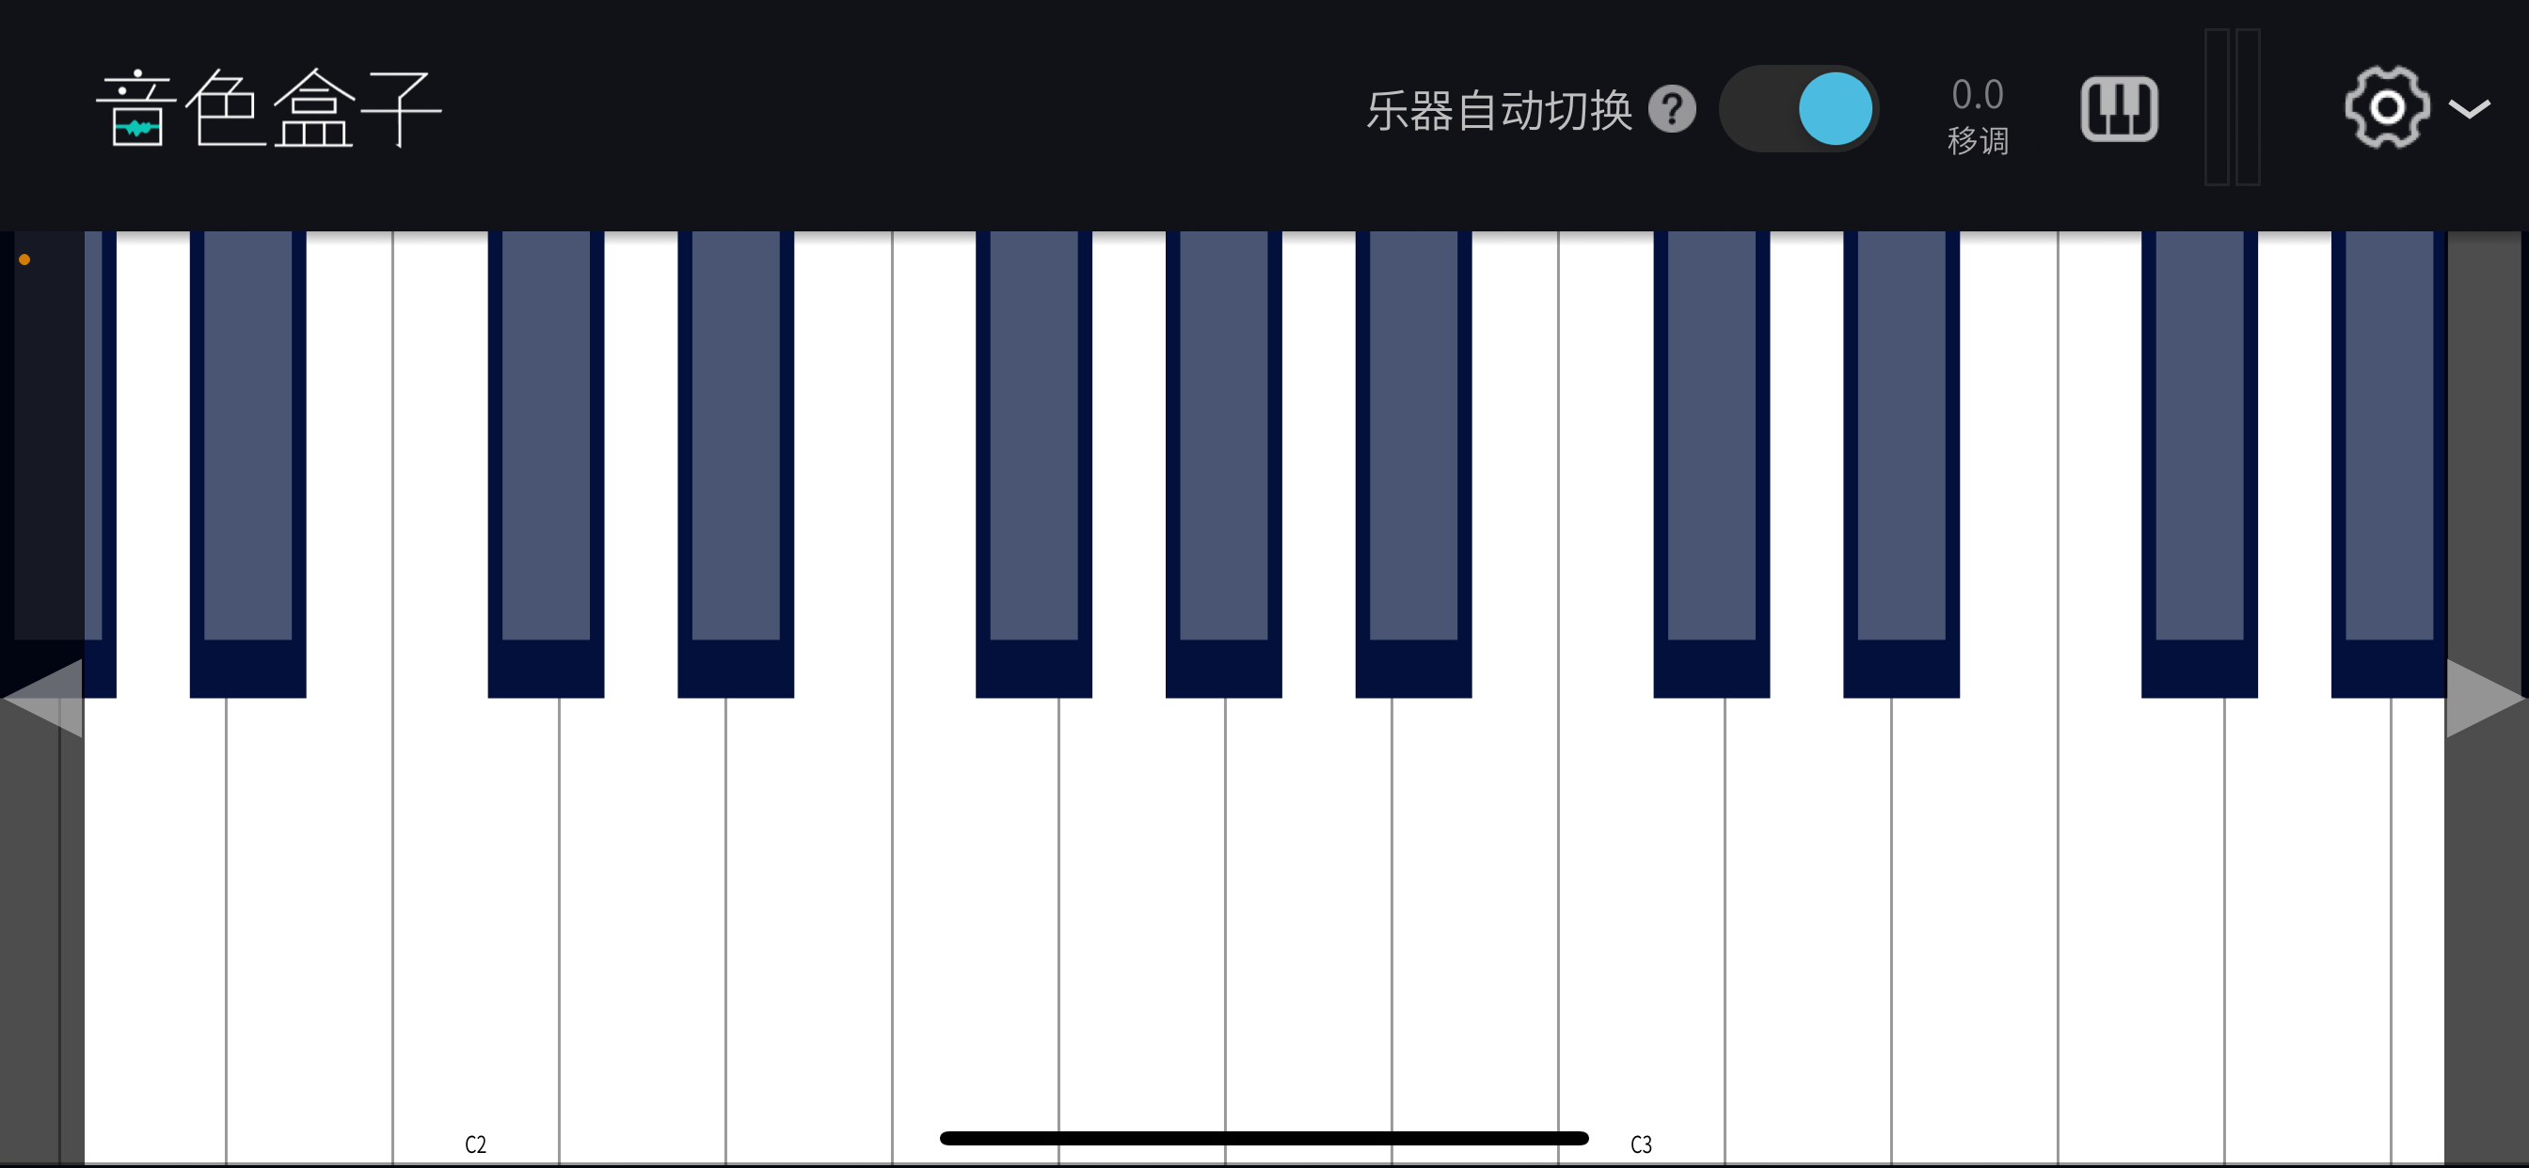Toggle the 乐器自动切换 switch off
This screenshot has width=2529, height=1168.
(x=1799, y=108)
